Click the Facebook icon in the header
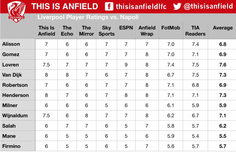This screenshot has width=236, height=152. (109, 6)
